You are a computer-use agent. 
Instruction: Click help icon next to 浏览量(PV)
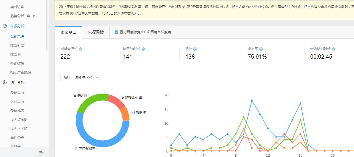click(x=81, y=49)
